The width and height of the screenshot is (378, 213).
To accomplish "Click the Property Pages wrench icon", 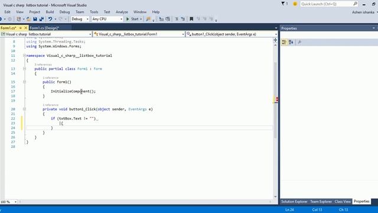I will (x=299, y=42).
